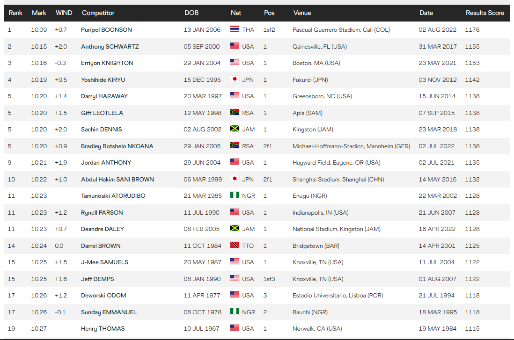Open Anthony SCHWARTZ competitor link

coord(110,46)
